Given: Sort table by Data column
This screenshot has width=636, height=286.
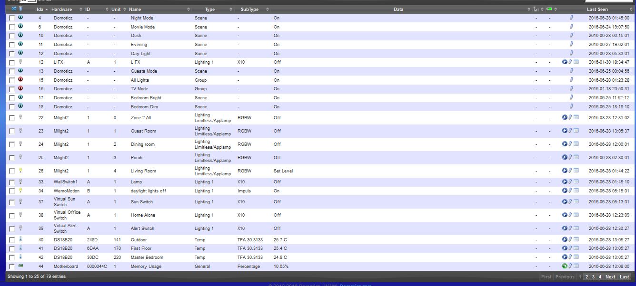Looking at the screenshot, I should [x=401, y=10].
